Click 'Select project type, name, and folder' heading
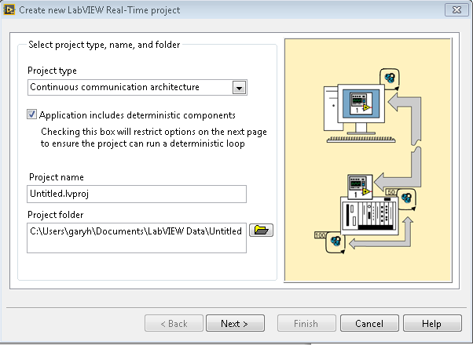 point(104,45)
